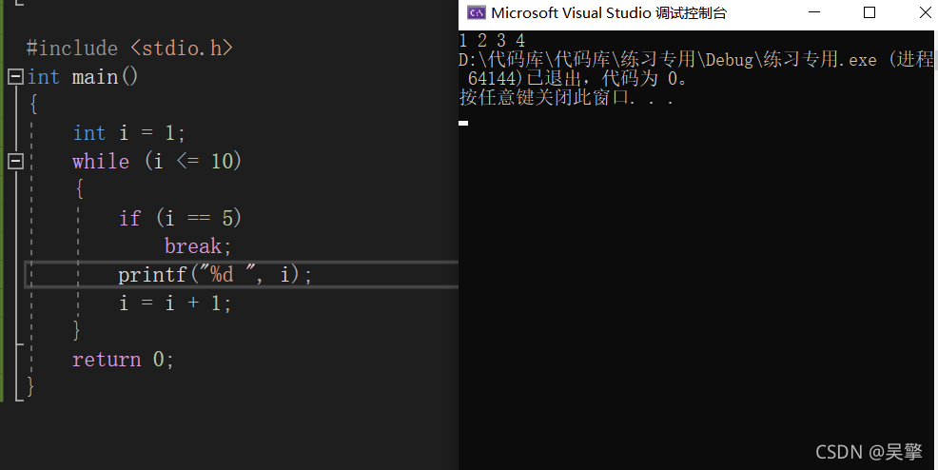Click the printf("%d ", i); line
Screen dimensions: 938x470
(x=215, y=274)
